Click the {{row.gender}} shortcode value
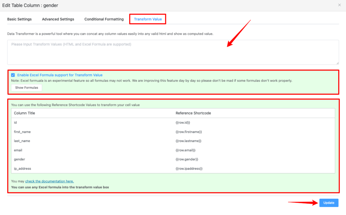This screenshot has width=346, height=215. click(x=188, y=159)
